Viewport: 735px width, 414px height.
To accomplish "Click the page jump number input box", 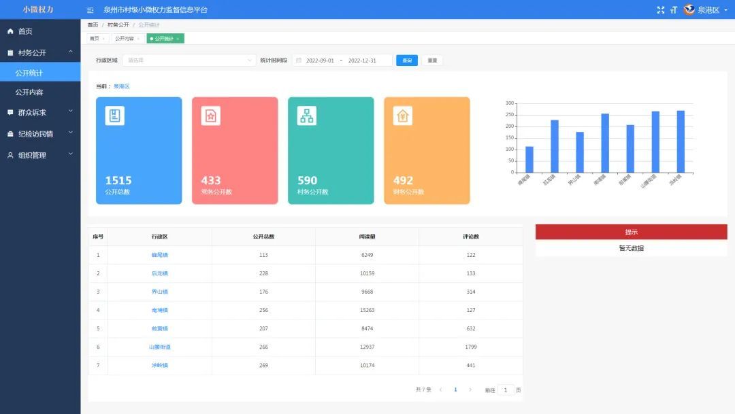I will [x=506, y=390].
